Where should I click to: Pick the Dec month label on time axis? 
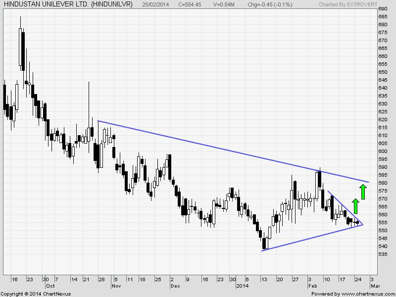click(174, 286)
